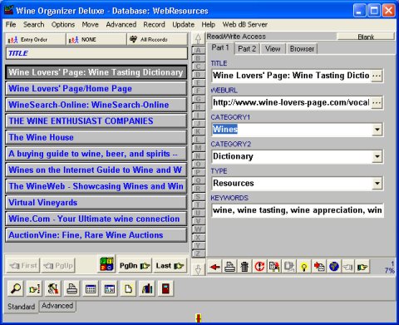This screenshot has height=325, width=399.
Task: Open the Move menu
Action: (90, 24)
